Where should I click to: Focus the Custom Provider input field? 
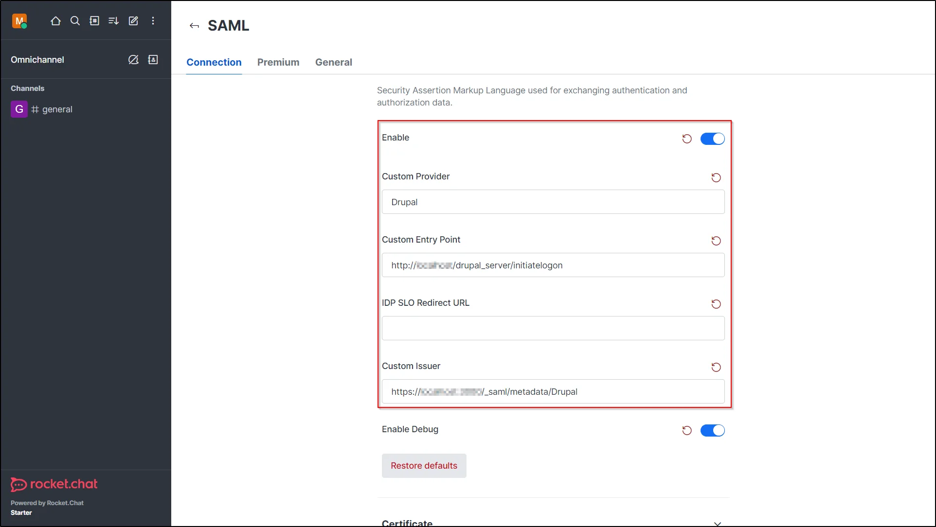click(x=553, y=202)
